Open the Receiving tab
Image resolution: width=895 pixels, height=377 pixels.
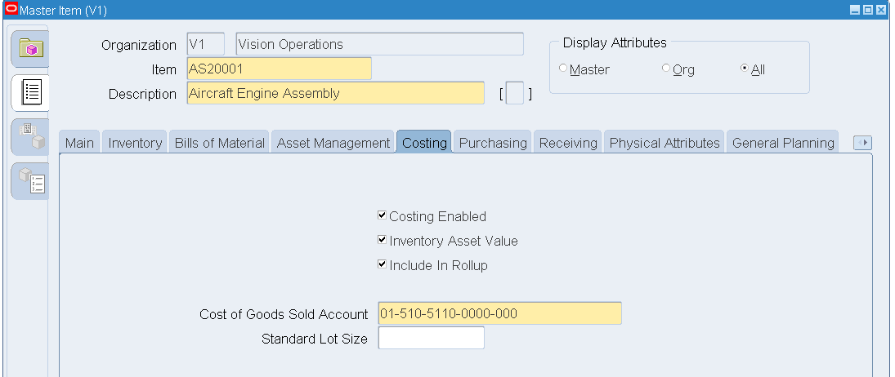568,142
